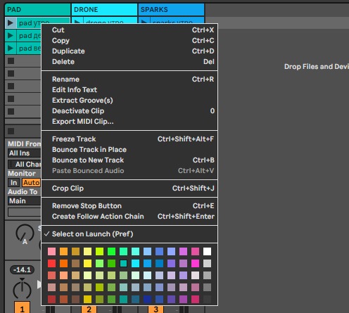Choose Crop Clip
The height and width of the screenshot is (313, 349).
point(129,189)
